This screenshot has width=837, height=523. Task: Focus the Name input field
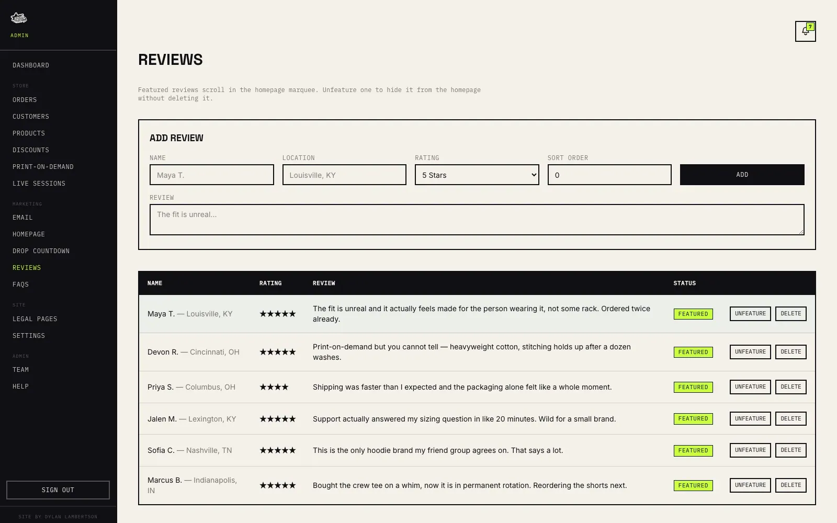211,175
